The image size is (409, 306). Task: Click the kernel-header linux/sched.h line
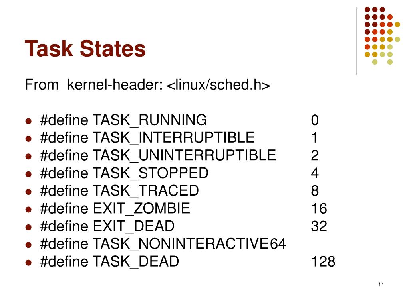147,85
